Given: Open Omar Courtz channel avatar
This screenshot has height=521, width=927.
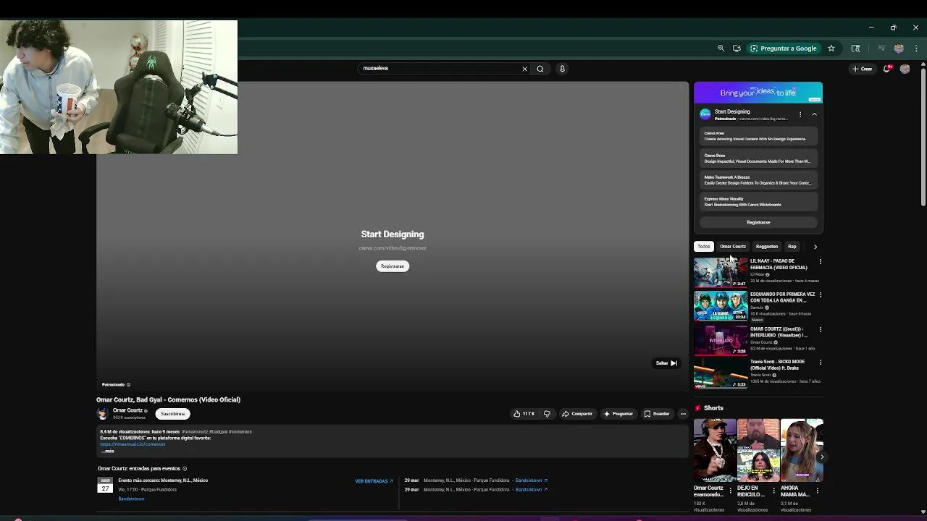Looking at the screenshot, I should (103, 414).
